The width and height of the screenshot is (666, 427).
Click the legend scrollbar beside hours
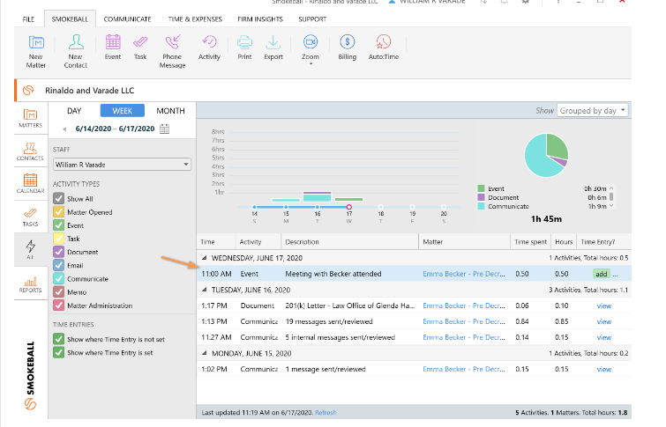(611, 197)
